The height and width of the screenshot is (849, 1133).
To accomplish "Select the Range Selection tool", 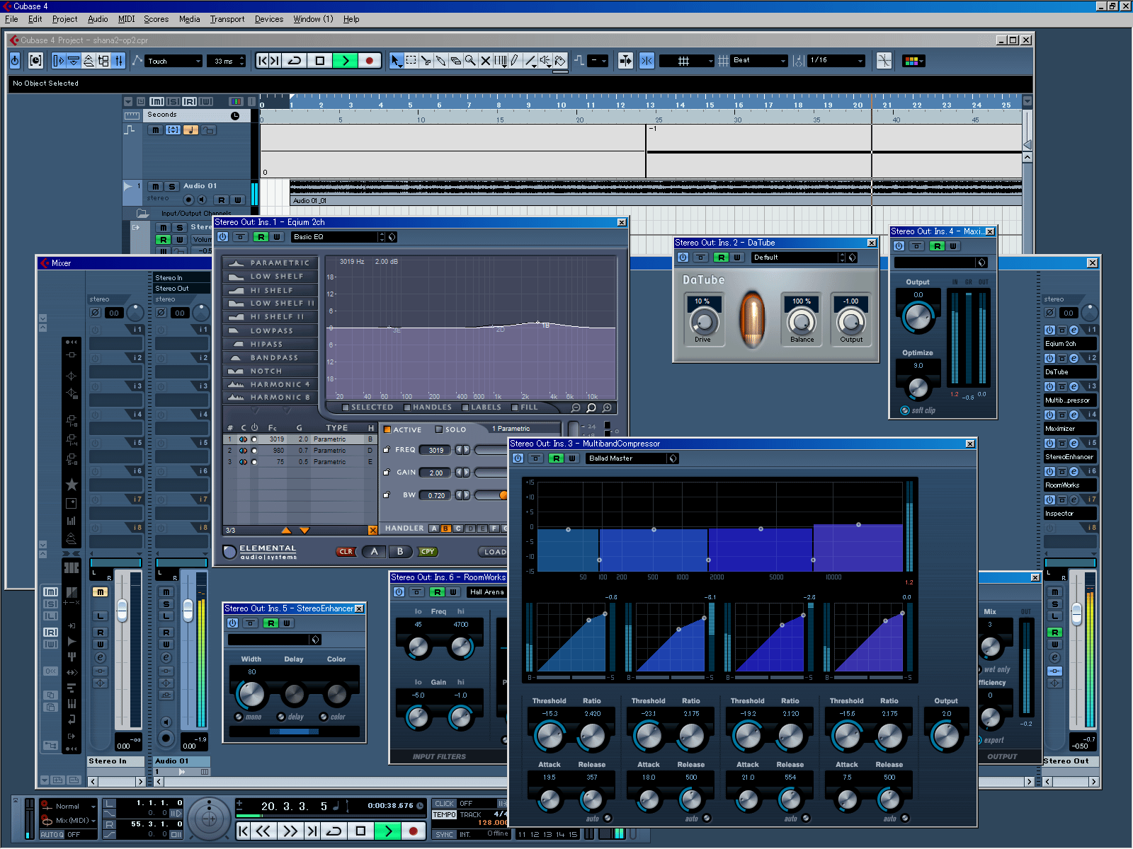I will pos(411,61).
